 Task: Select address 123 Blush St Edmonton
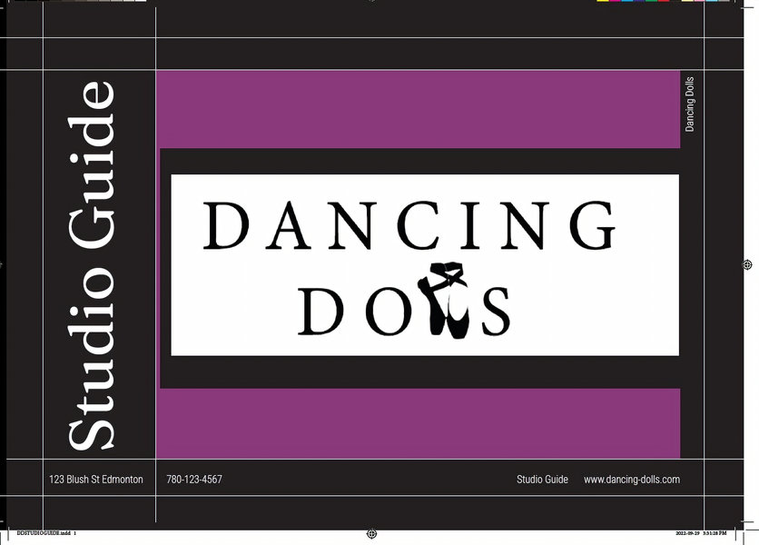94,479
